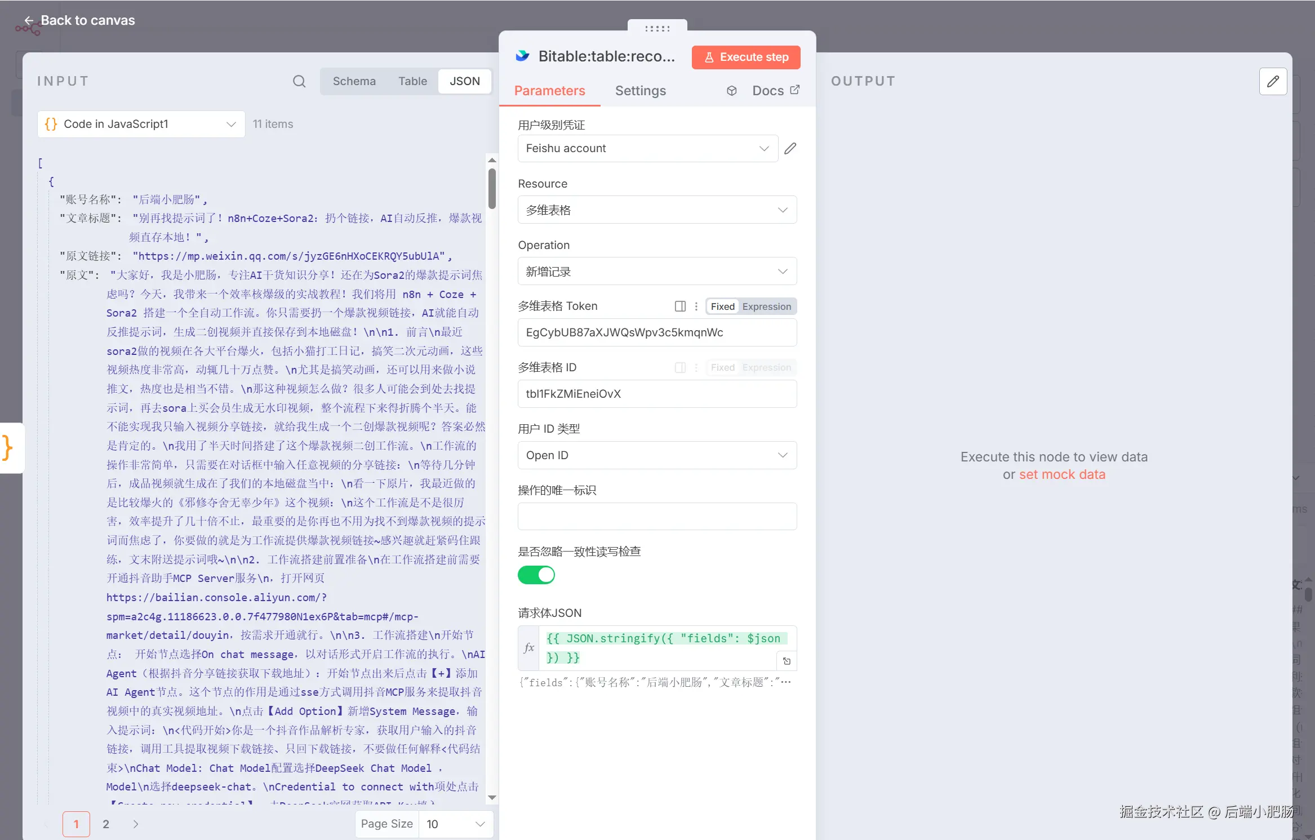Image resolution: width=1315 pixels, height=840 pixels.
Task: Click the cube icon beside Docs
Action: coord(731,91)
